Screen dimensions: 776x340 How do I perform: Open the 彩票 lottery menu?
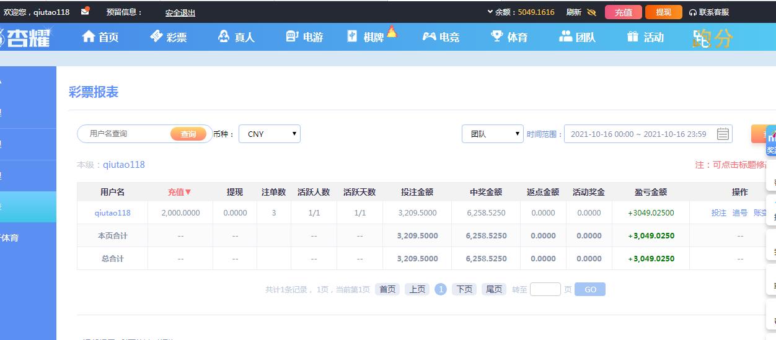click(x=169, y=37)
